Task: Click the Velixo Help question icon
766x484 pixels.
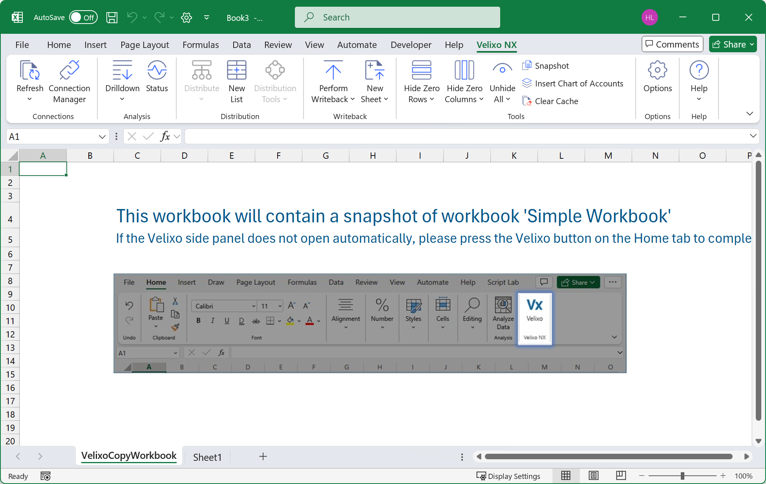Action: pos(699,71)
